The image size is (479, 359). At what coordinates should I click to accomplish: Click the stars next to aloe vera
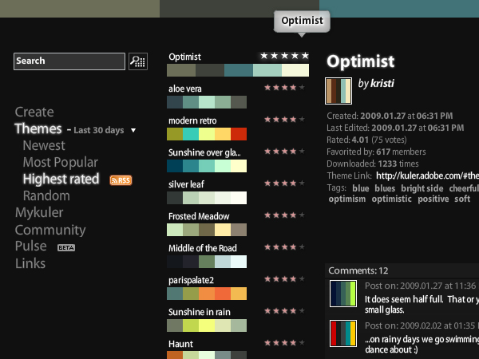click(x=279, y=88)
